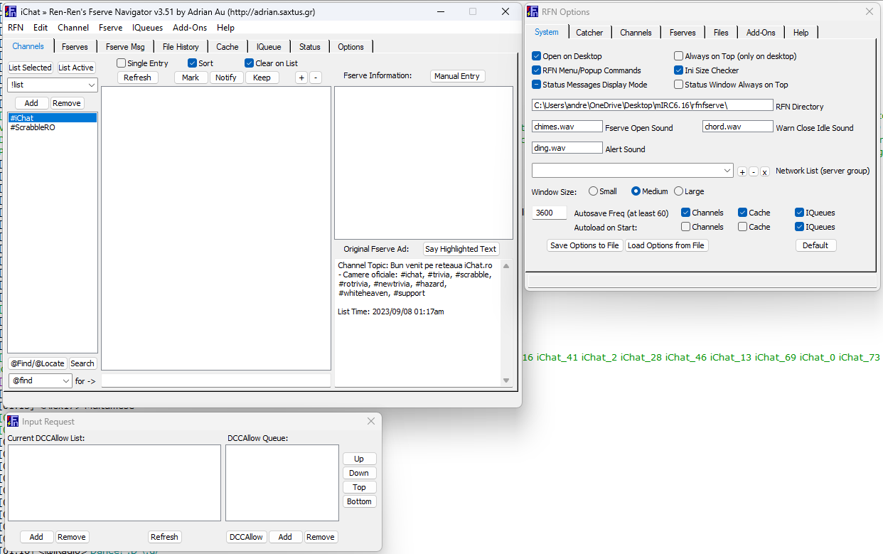Toggle Open on Desktop option

pyautogui.click(x=537, y=56)
